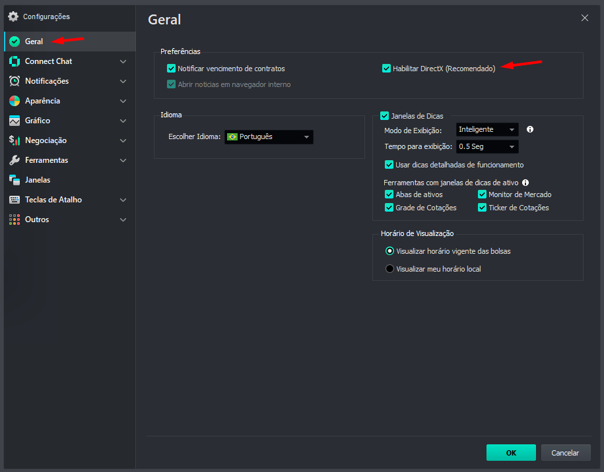Click the Gráfico chart icon
604x472 pixels.
(15, 121)
